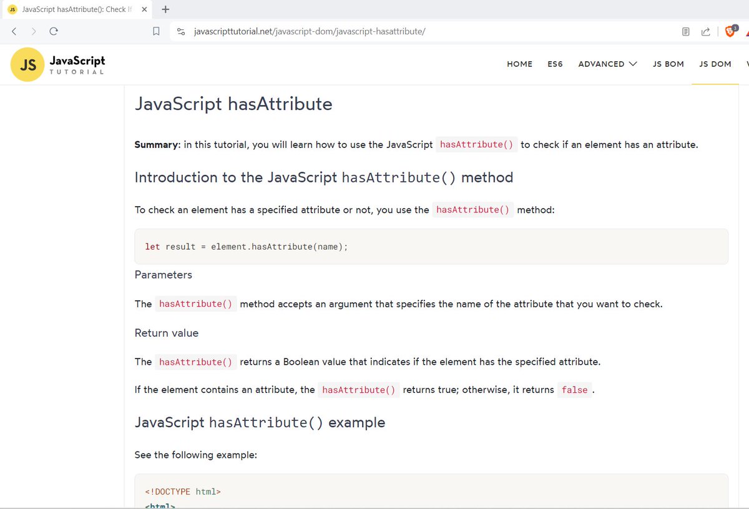Click the JavaScript Tutorial site title
The height and width of the screenshot is (509, 749).
tap(77, 64)
